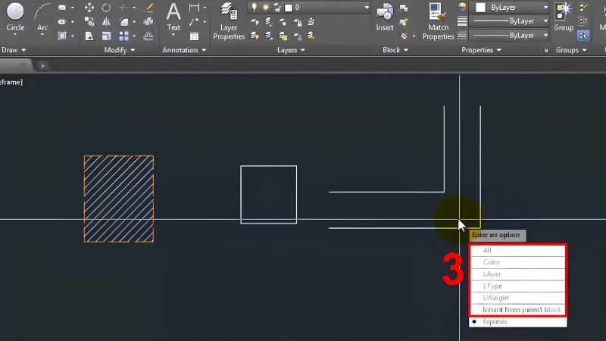
Task: Toggle Group Selection on/off button
Action: coord(583,36)
